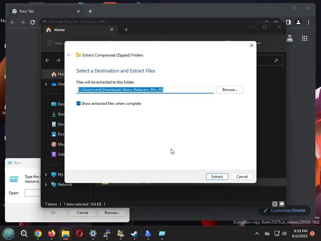Uncheck Show extracted files when complete
This screenshot has width=321, height=241.
[x=78, y=104]
